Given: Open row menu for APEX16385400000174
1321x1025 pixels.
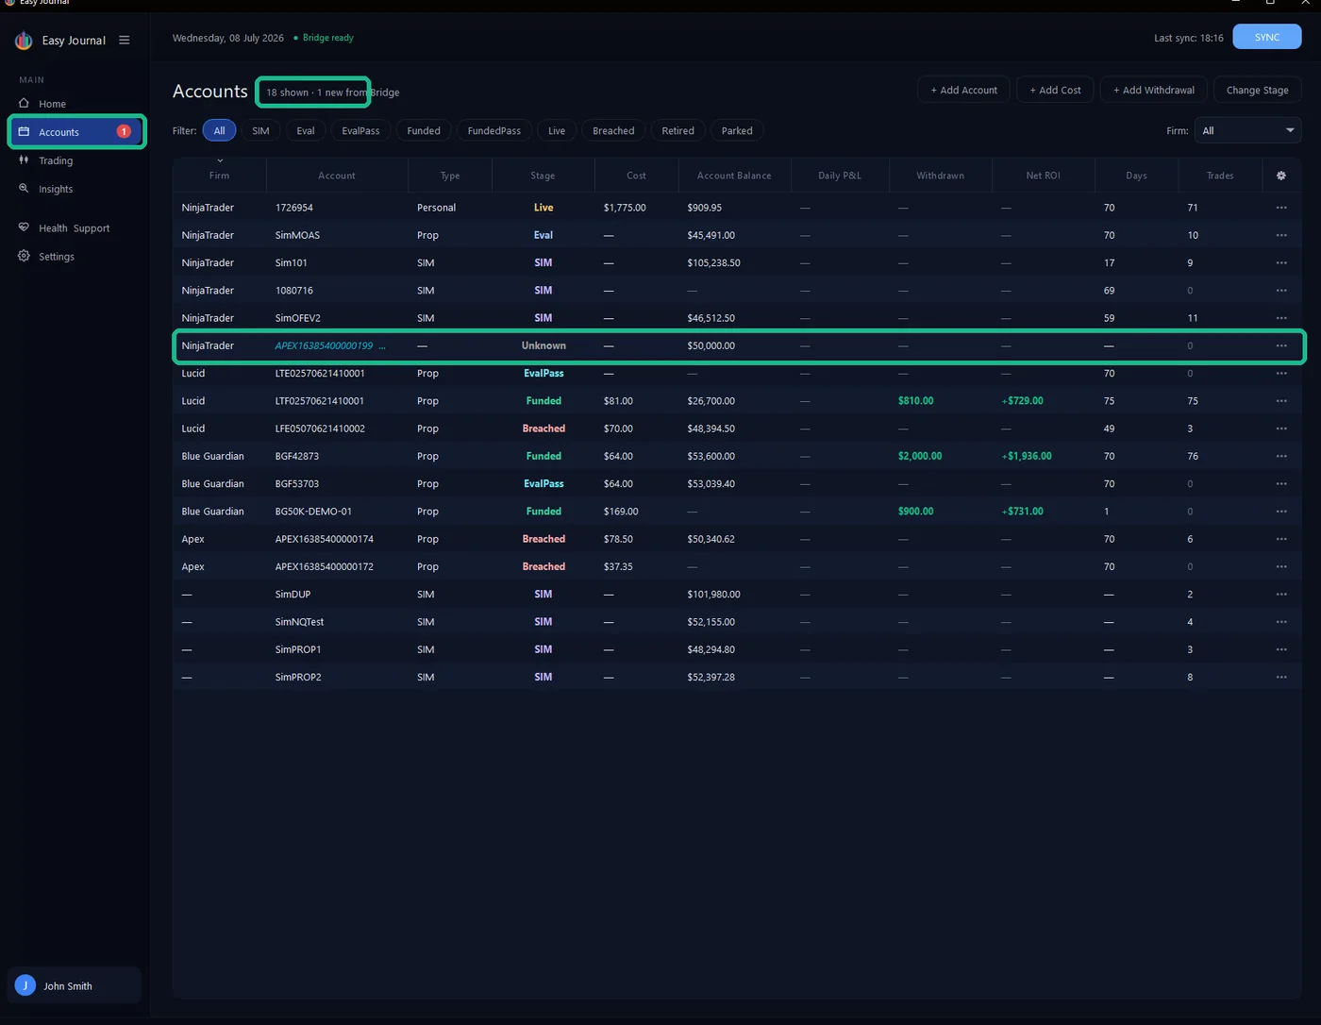Looking at the screenshot, I should click(x=1280, y=539).
